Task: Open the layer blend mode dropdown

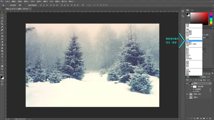Action: [x=193, y=77]
